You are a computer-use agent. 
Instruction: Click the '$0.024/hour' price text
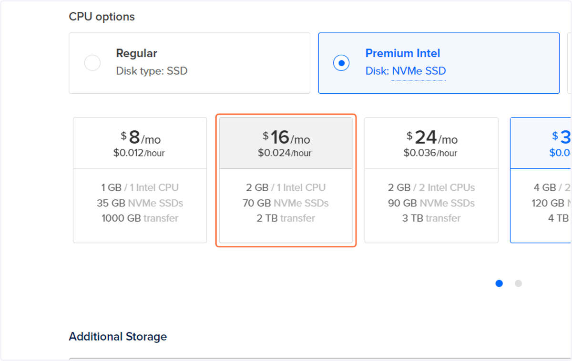285,153
